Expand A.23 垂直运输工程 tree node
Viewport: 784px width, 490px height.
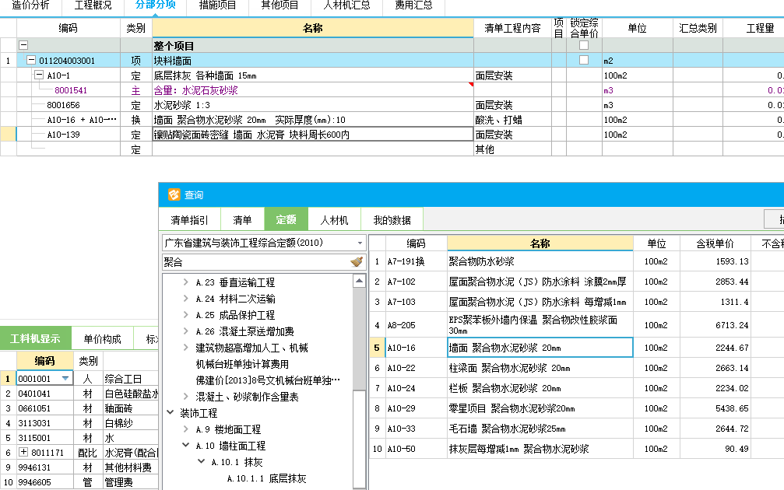[185, 282]
